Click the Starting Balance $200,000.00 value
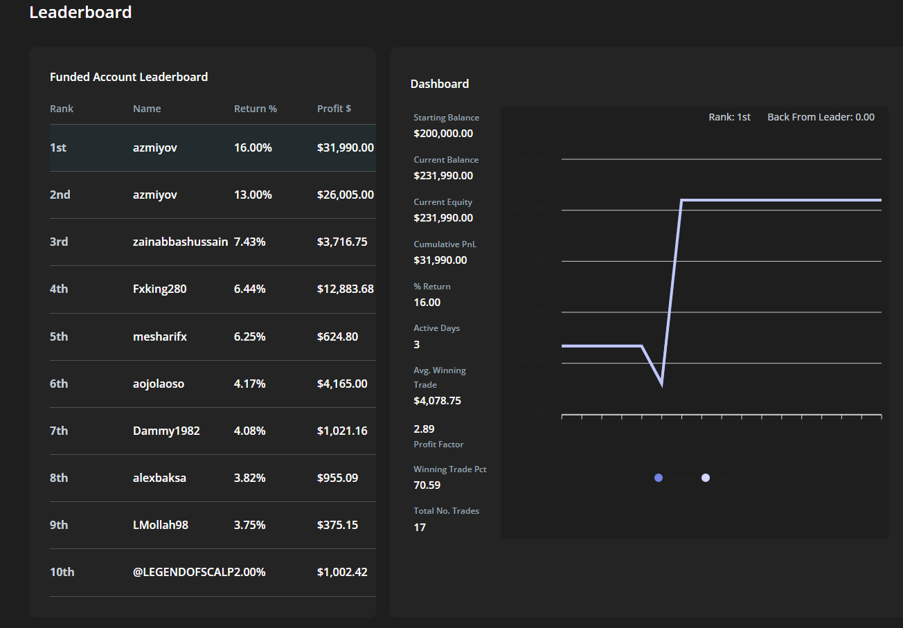The image size is (903, 628). [x=443, y=134]
